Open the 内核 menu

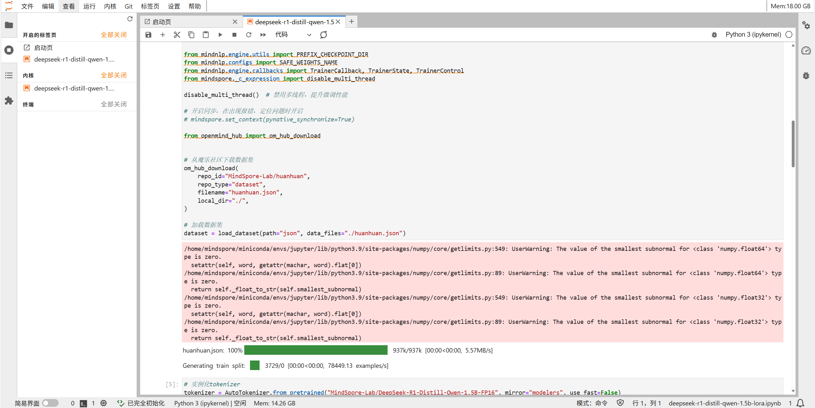[x=110, y=6]
